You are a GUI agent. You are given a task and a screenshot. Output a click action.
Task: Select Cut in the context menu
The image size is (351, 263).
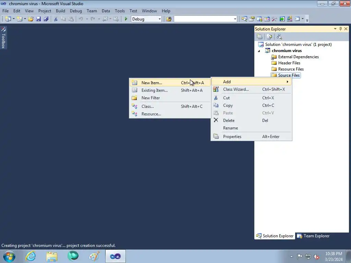pos(251,98)
